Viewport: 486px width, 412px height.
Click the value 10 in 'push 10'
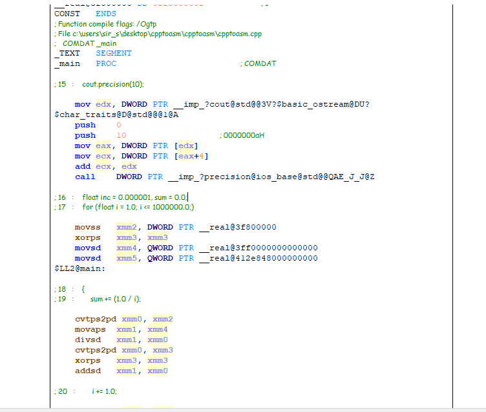click(121, 135)
